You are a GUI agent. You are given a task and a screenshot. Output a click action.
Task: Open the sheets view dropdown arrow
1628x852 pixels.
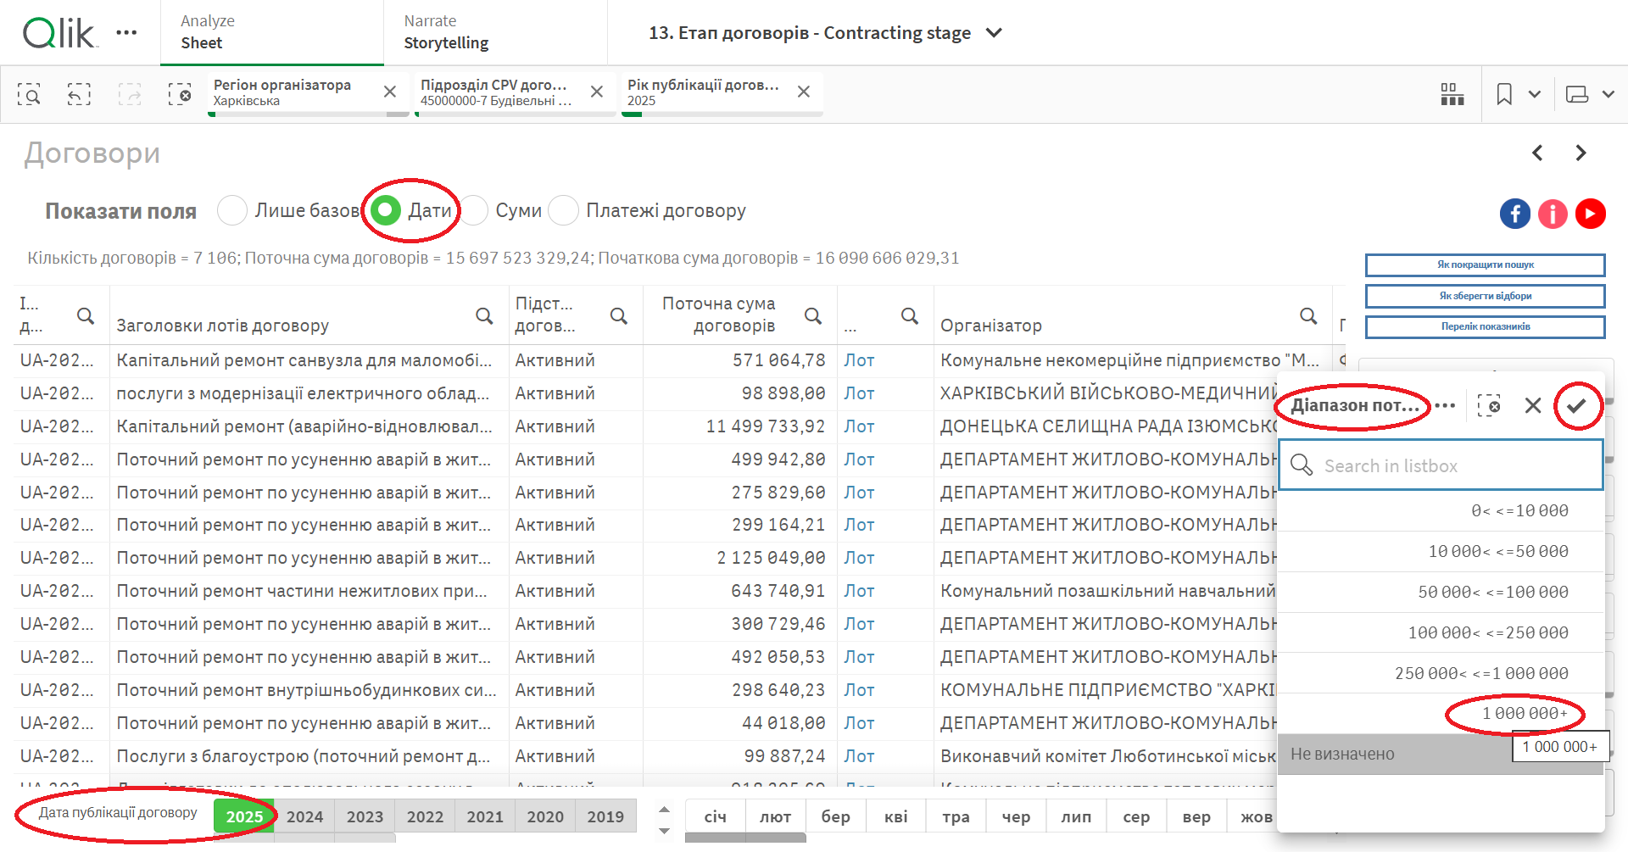(x=1608, y=94)
